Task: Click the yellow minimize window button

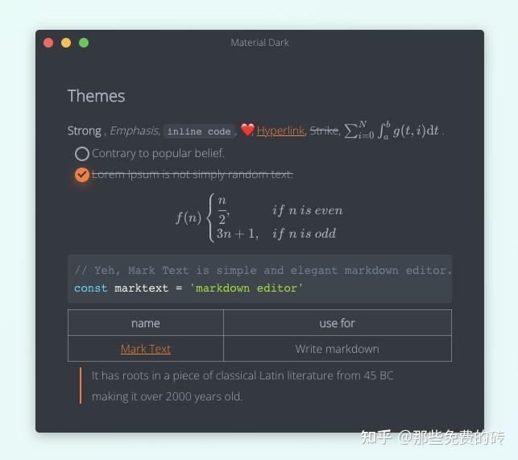Action: [66, 43]
